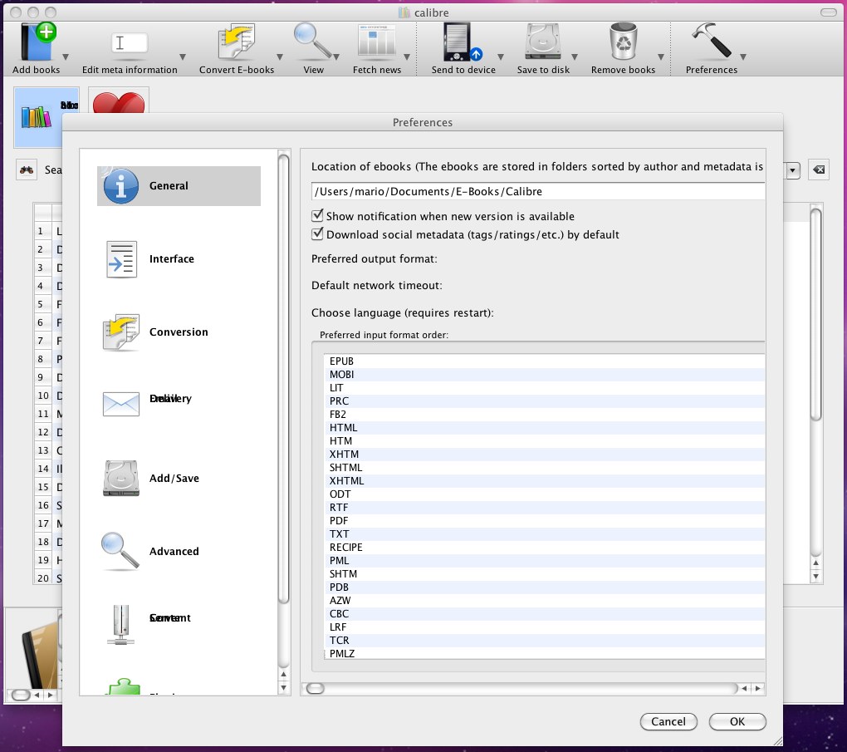Select LIT in input format list
Image resolution: width=847 pixels, height=752 pixels.
pyautogui.click(x=545, y=387)
